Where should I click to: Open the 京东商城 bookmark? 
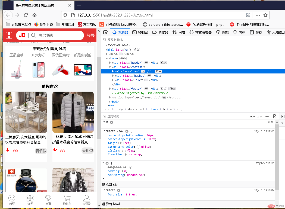pyautogui.click(x=87, y=24)
